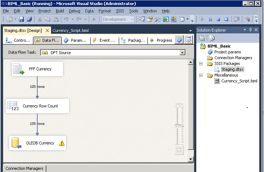
Task: Click the Save All icon
Action: (x=29, y=19)
